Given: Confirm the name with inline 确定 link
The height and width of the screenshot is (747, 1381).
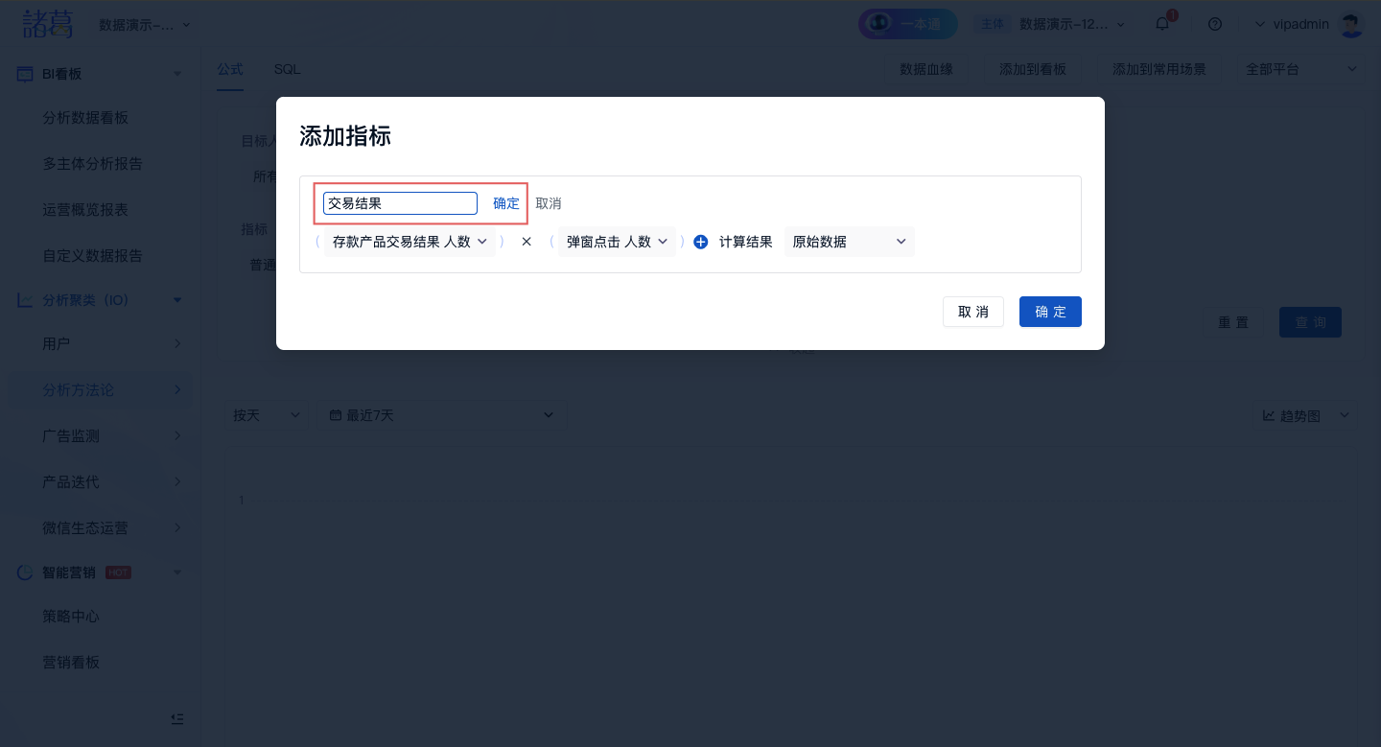Looking at the screenshot, I should 505,203.
